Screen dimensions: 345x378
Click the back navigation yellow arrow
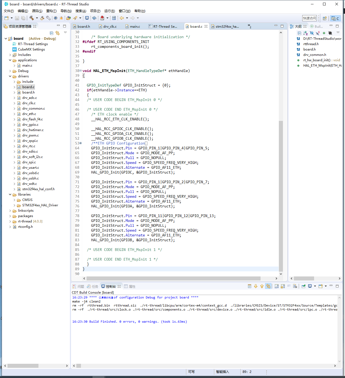pyautogui.click(x=122, y=18)
